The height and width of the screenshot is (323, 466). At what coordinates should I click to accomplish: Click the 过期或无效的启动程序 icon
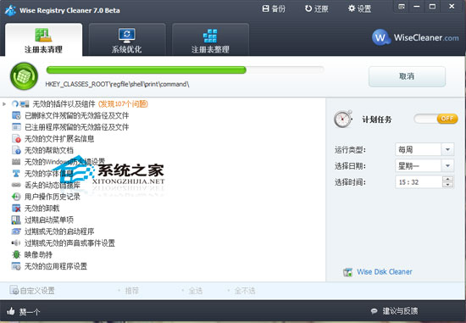pos(16,231)
